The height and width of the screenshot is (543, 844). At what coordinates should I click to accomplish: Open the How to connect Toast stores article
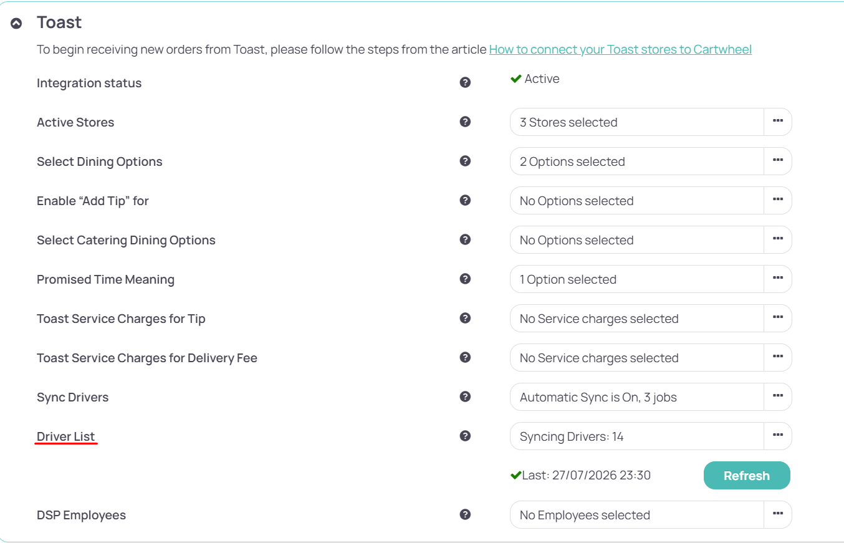click(620, 49)
